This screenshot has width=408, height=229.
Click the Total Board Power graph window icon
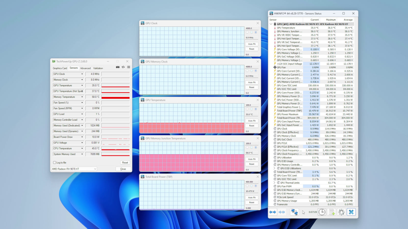coord(142,177)
